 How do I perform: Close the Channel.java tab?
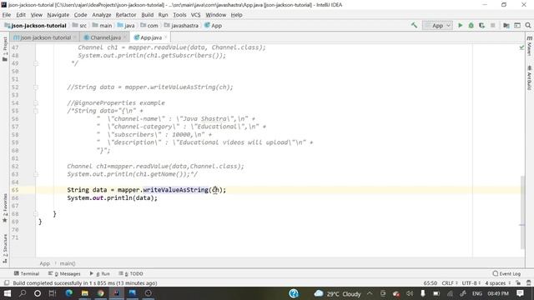(125, 37)
